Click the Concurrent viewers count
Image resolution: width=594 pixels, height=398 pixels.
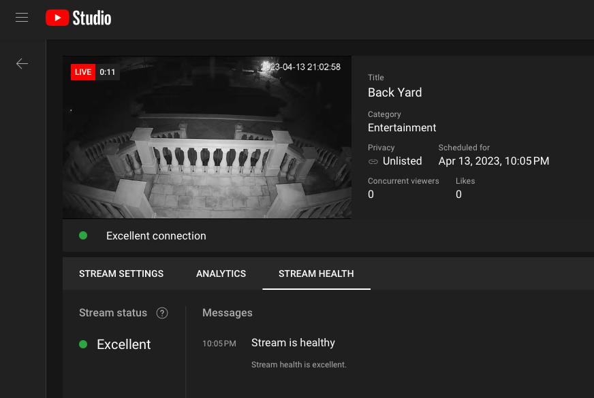(x=371, y=195)
